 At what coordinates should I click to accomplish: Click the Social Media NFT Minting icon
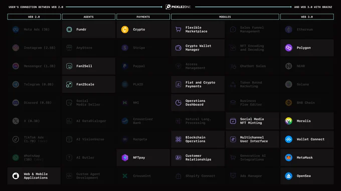click(233, 121)
